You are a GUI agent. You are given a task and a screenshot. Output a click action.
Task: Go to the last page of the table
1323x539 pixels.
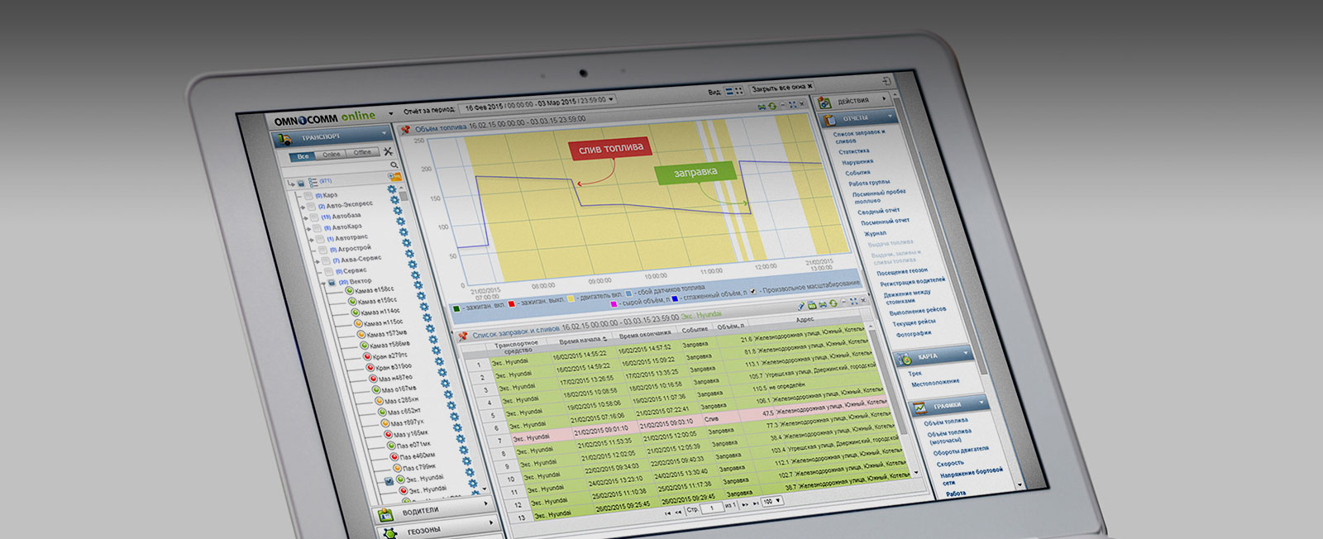(756, 503)
